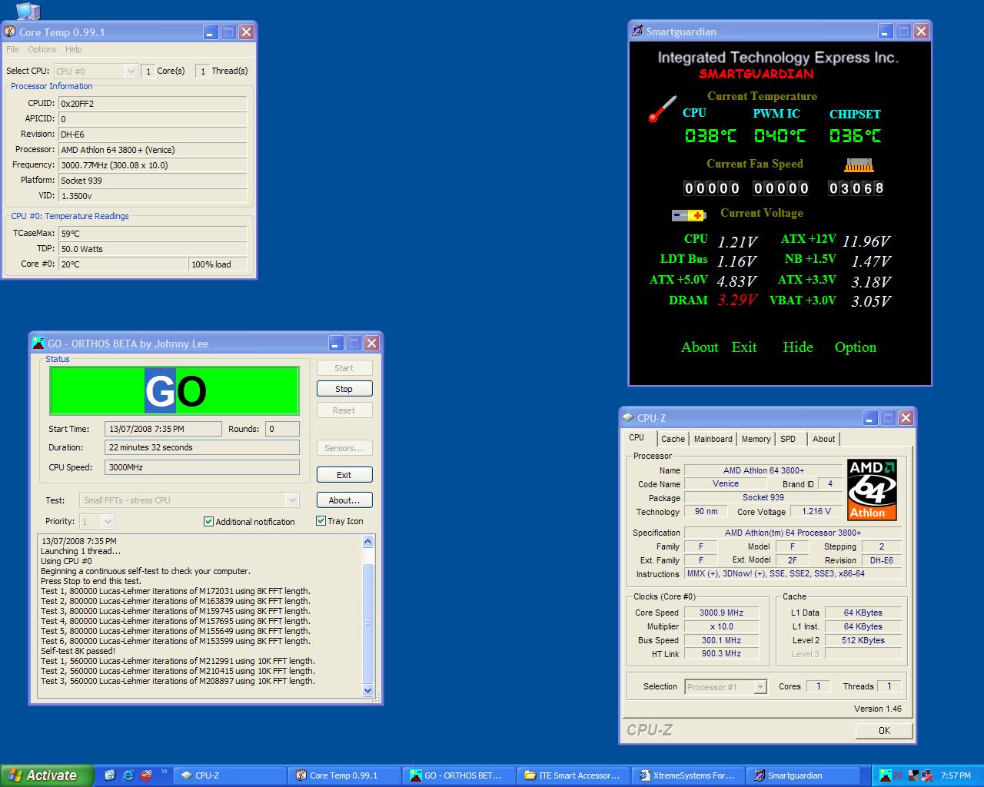The image size is (984, 787).
Task: Click the Start (Activate) button
Action: [x=47, y=775]
